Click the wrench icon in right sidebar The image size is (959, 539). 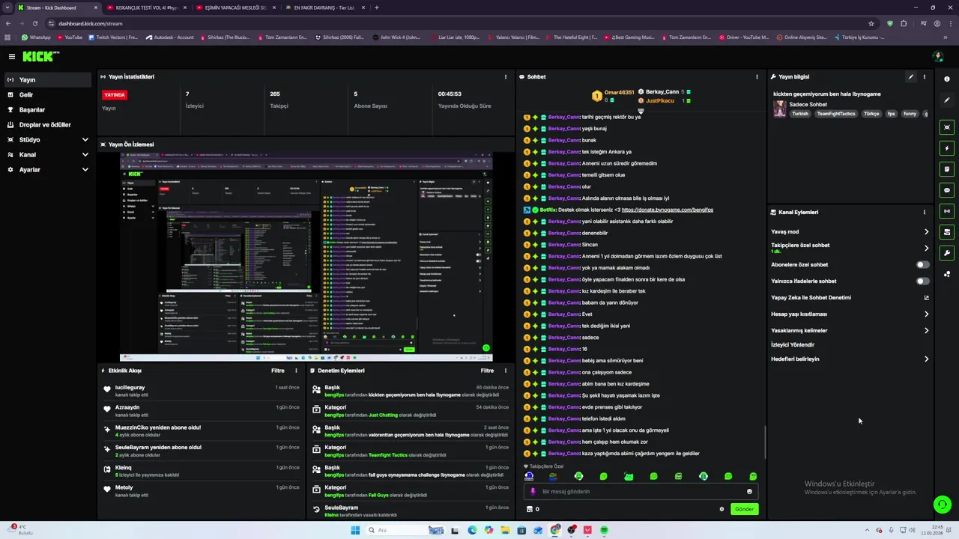point(947,253)
